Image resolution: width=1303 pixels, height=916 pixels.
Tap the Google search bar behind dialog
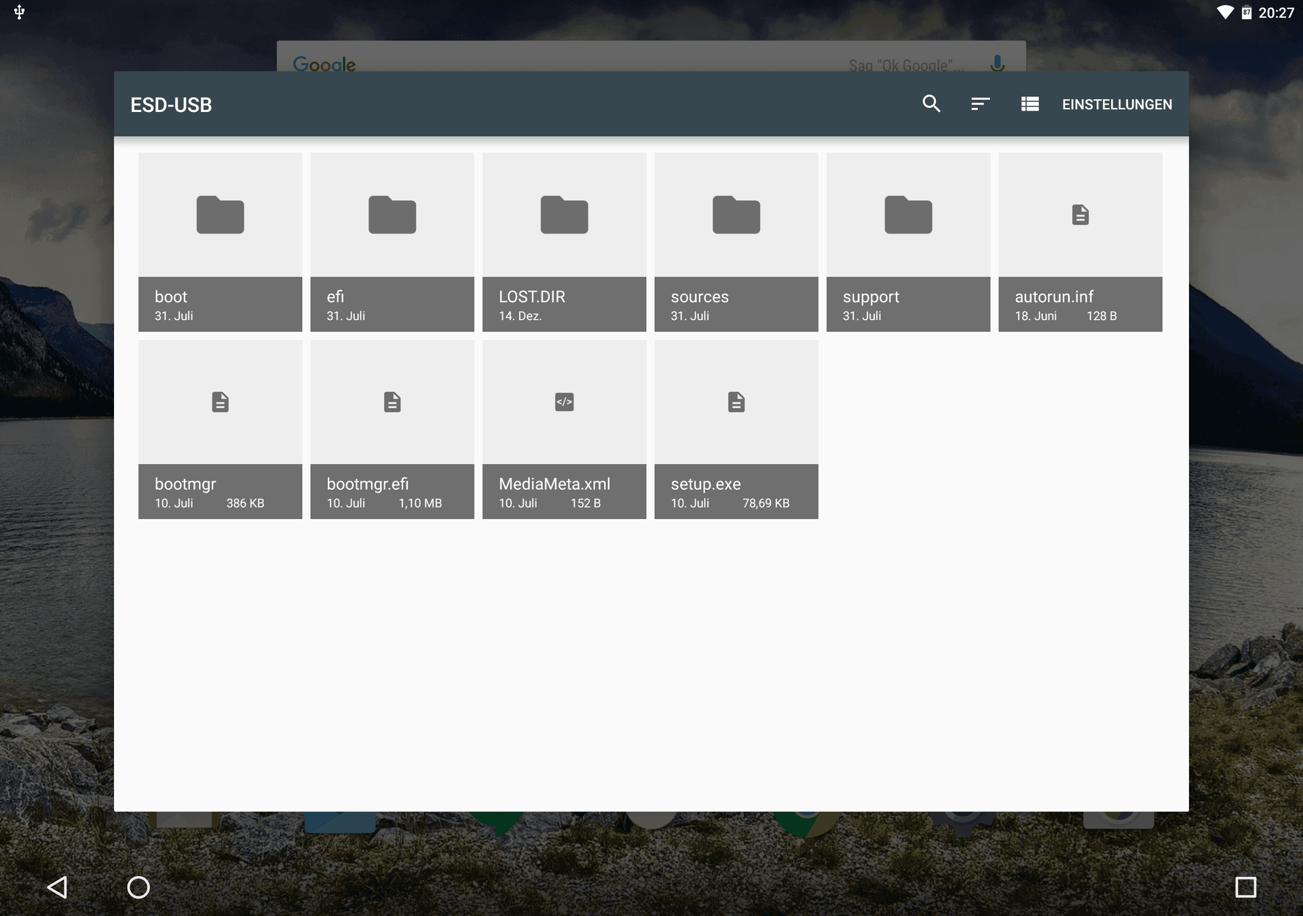[651, 56]
